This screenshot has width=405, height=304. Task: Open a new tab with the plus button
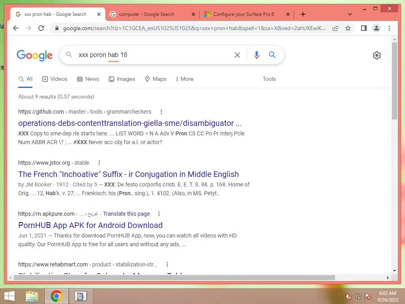[303, 14]
